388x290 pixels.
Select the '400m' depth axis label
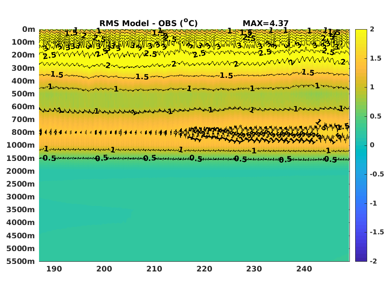pos(23,81)
